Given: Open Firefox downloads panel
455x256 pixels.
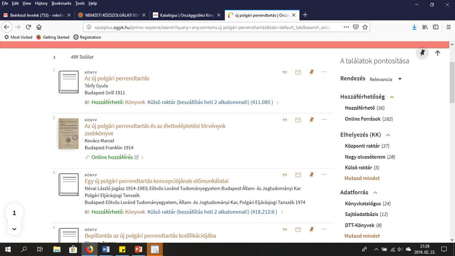Looking at the screenshot, I should 414,27.
